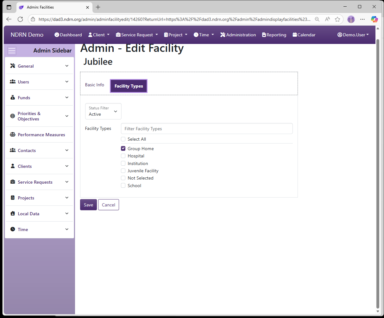Open the Project navbar menu
384x318 pixels.
(176, 35)
